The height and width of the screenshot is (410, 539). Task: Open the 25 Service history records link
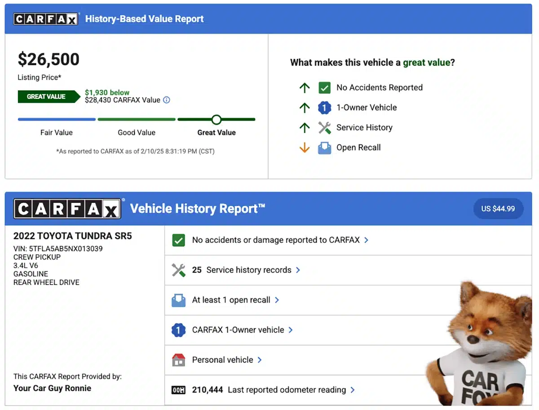(242, 270)
